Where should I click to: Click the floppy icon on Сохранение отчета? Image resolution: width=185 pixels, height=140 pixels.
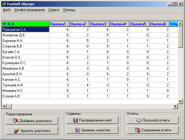[x=138, y=130]
